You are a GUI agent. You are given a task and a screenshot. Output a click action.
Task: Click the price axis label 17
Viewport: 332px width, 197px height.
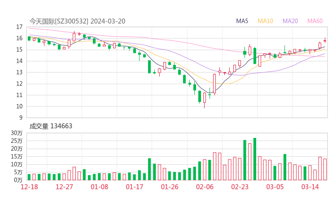click(x=19, y=27)
